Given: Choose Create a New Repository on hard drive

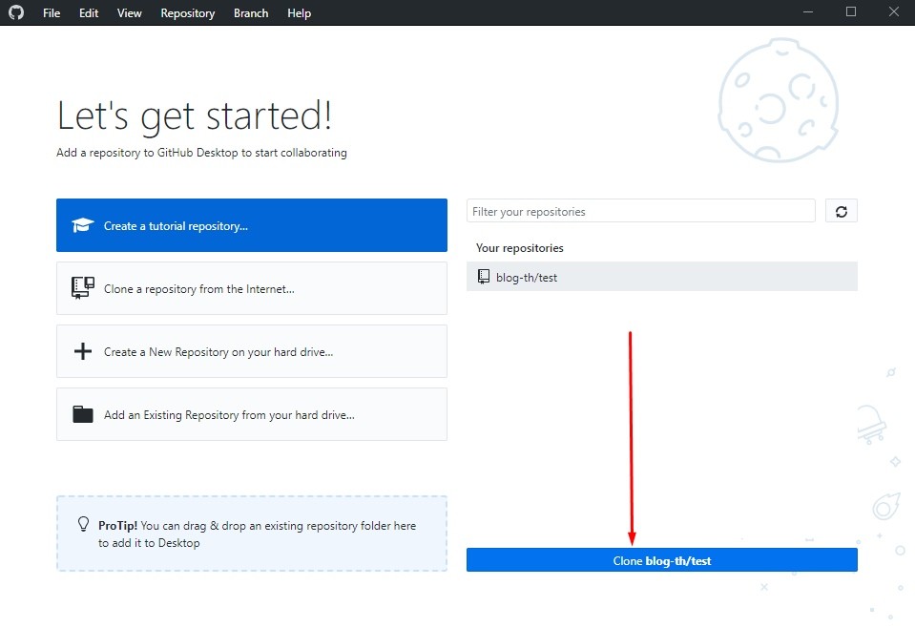Looking at the screenshot, I should point(252,351).
